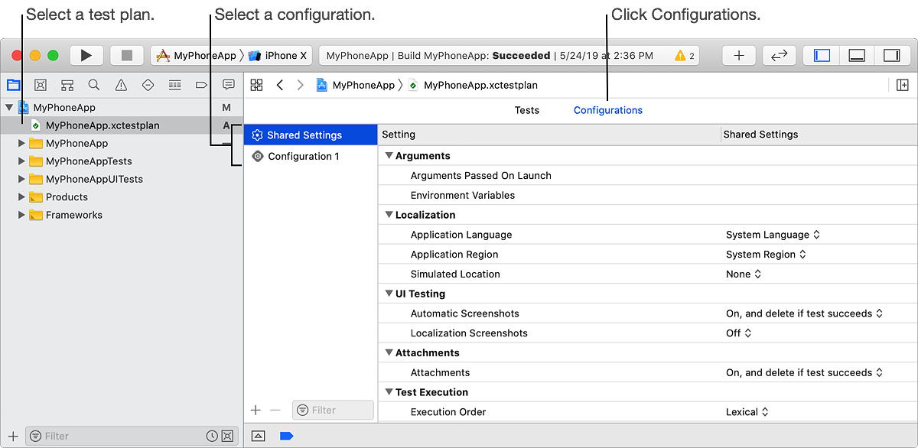Expand the MyPhoneAppUITests folder
918x448 pixels.
tap(21, 179)
